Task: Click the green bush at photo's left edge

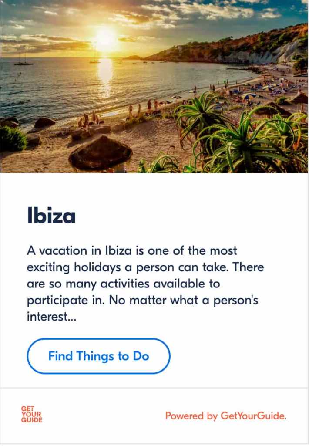Action: tap(12, 139)
